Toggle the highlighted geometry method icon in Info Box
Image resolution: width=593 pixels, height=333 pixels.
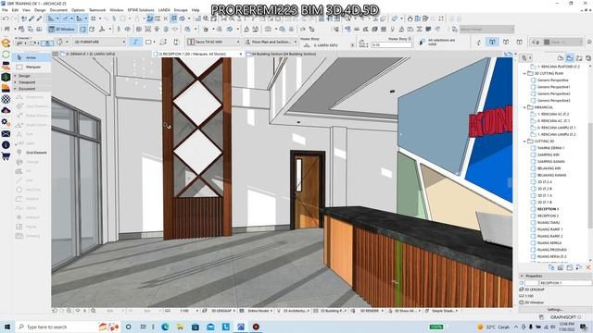[x=136, y=42]
